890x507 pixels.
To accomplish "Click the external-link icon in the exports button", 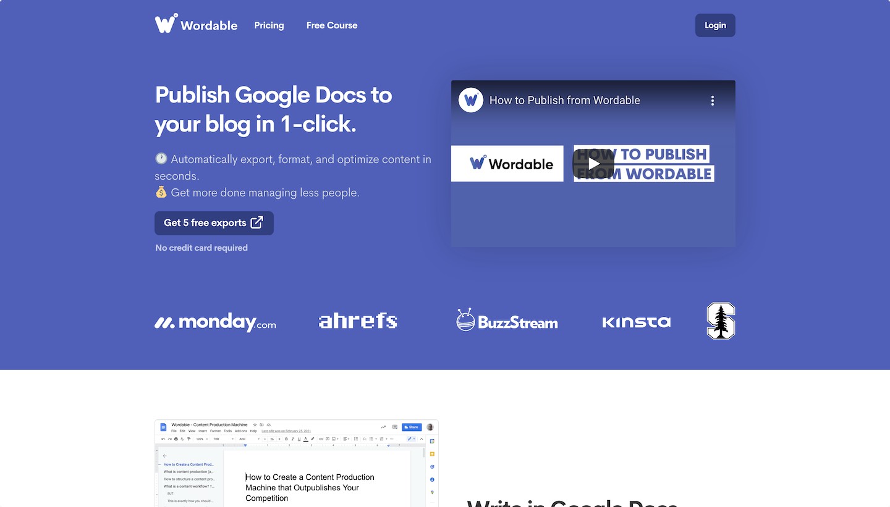I will click(256, 222).
